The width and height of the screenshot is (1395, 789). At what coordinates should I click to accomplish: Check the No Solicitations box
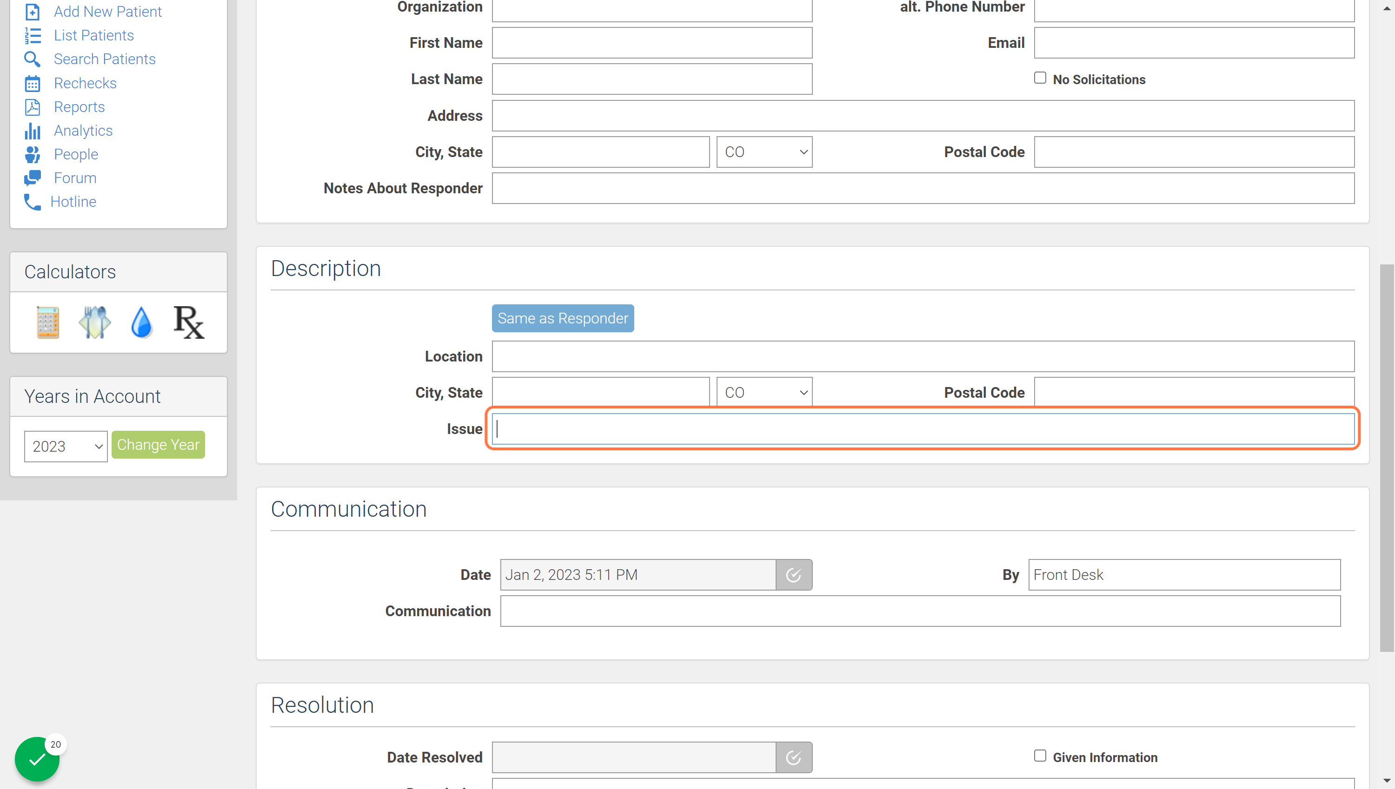pos(1040,78)
